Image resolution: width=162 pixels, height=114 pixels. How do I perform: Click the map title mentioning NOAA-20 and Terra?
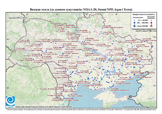click(x=81, y=10)
